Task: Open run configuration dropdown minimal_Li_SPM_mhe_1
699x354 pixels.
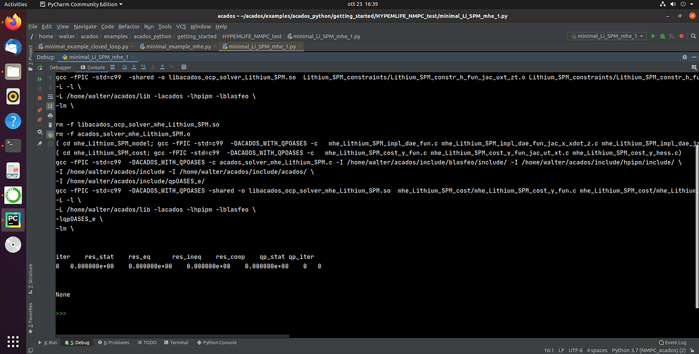Action: coord(606,36)
